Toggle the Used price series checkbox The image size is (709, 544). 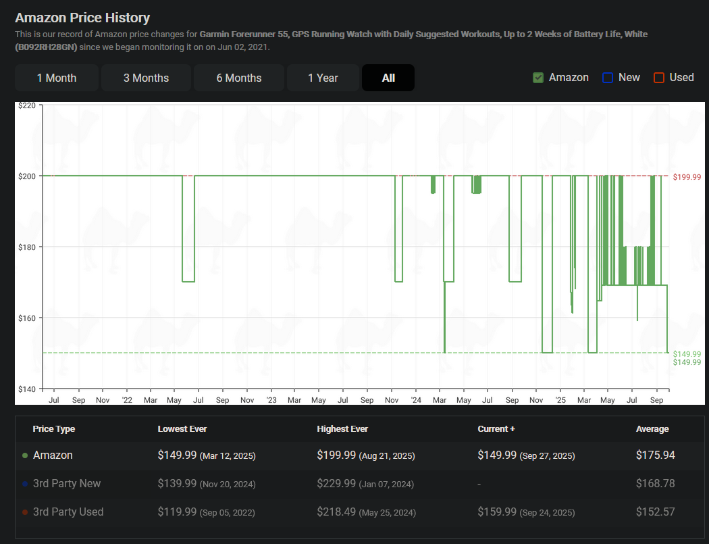(x=659, y=78)
